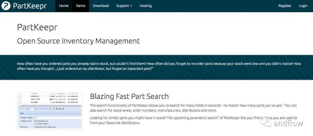Click the Register link
This screenshot has height=136, width=313.
click(x=285, y=6)
